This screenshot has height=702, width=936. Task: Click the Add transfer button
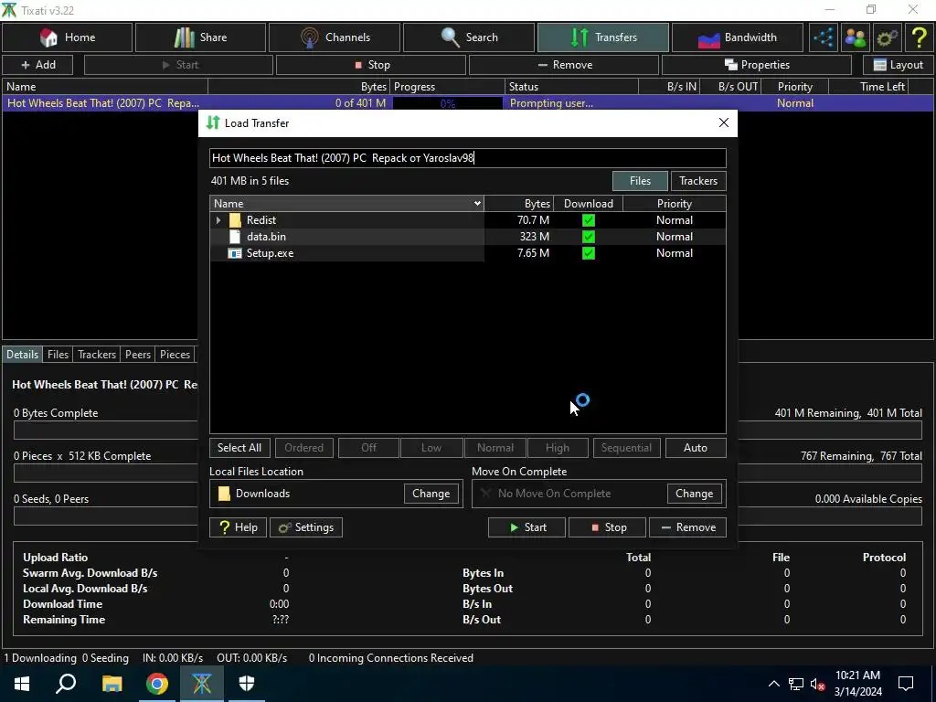[38, 65]
